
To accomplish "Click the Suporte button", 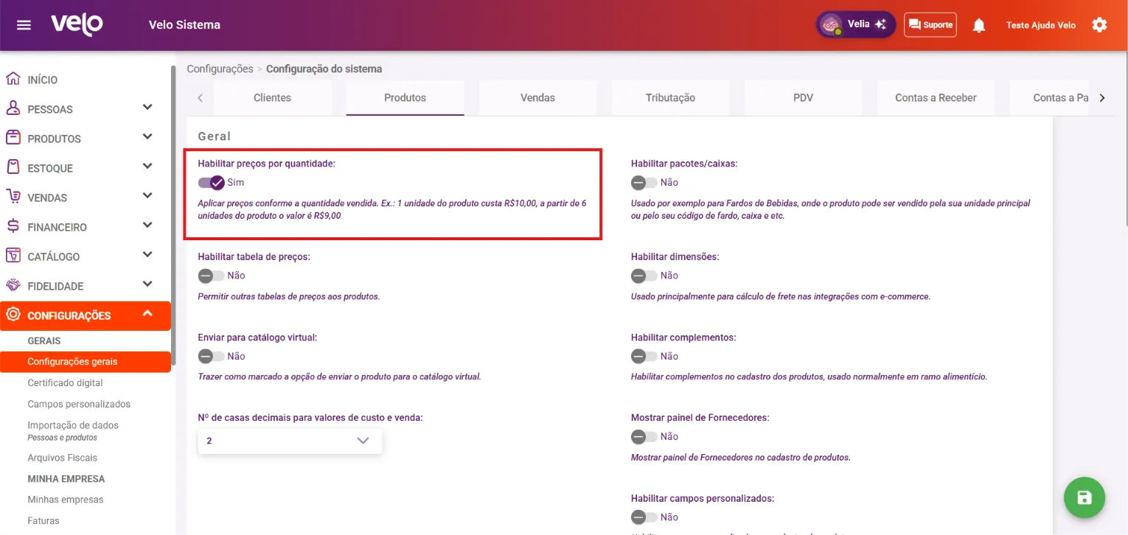I will tap(930, 25).
